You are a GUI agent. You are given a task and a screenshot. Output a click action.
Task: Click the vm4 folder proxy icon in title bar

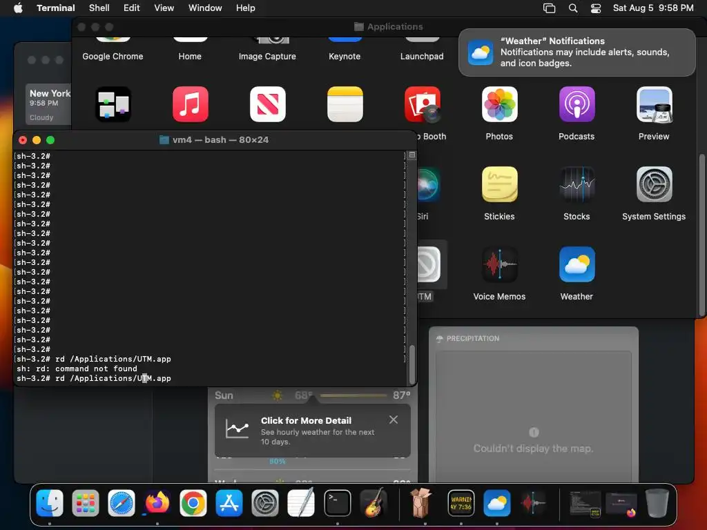(164, 139)
